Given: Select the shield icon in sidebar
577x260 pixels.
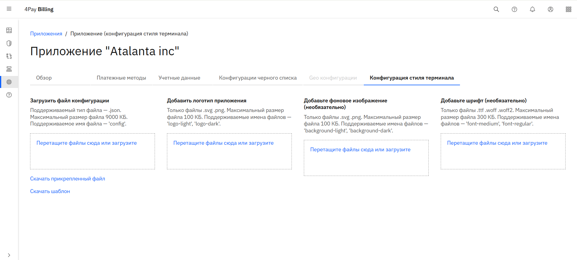Looking at the screenshot, I should coord(9,43).
